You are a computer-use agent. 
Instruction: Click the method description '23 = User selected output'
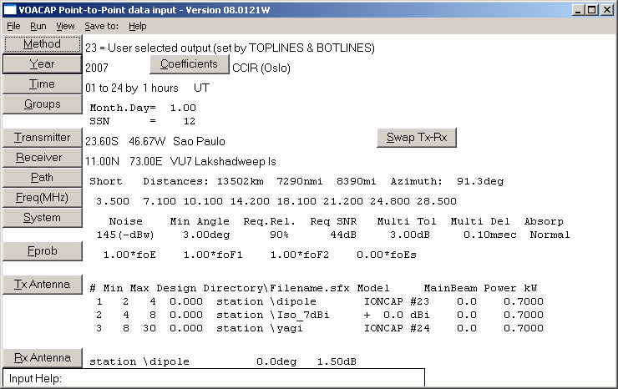click(230, 48)
